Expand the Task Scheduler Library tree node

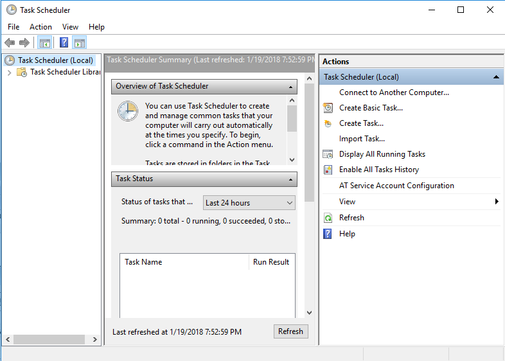[9, 73]
